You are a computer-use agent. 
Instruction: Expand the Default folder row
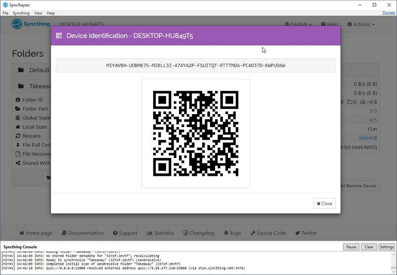tap(32, 70)
